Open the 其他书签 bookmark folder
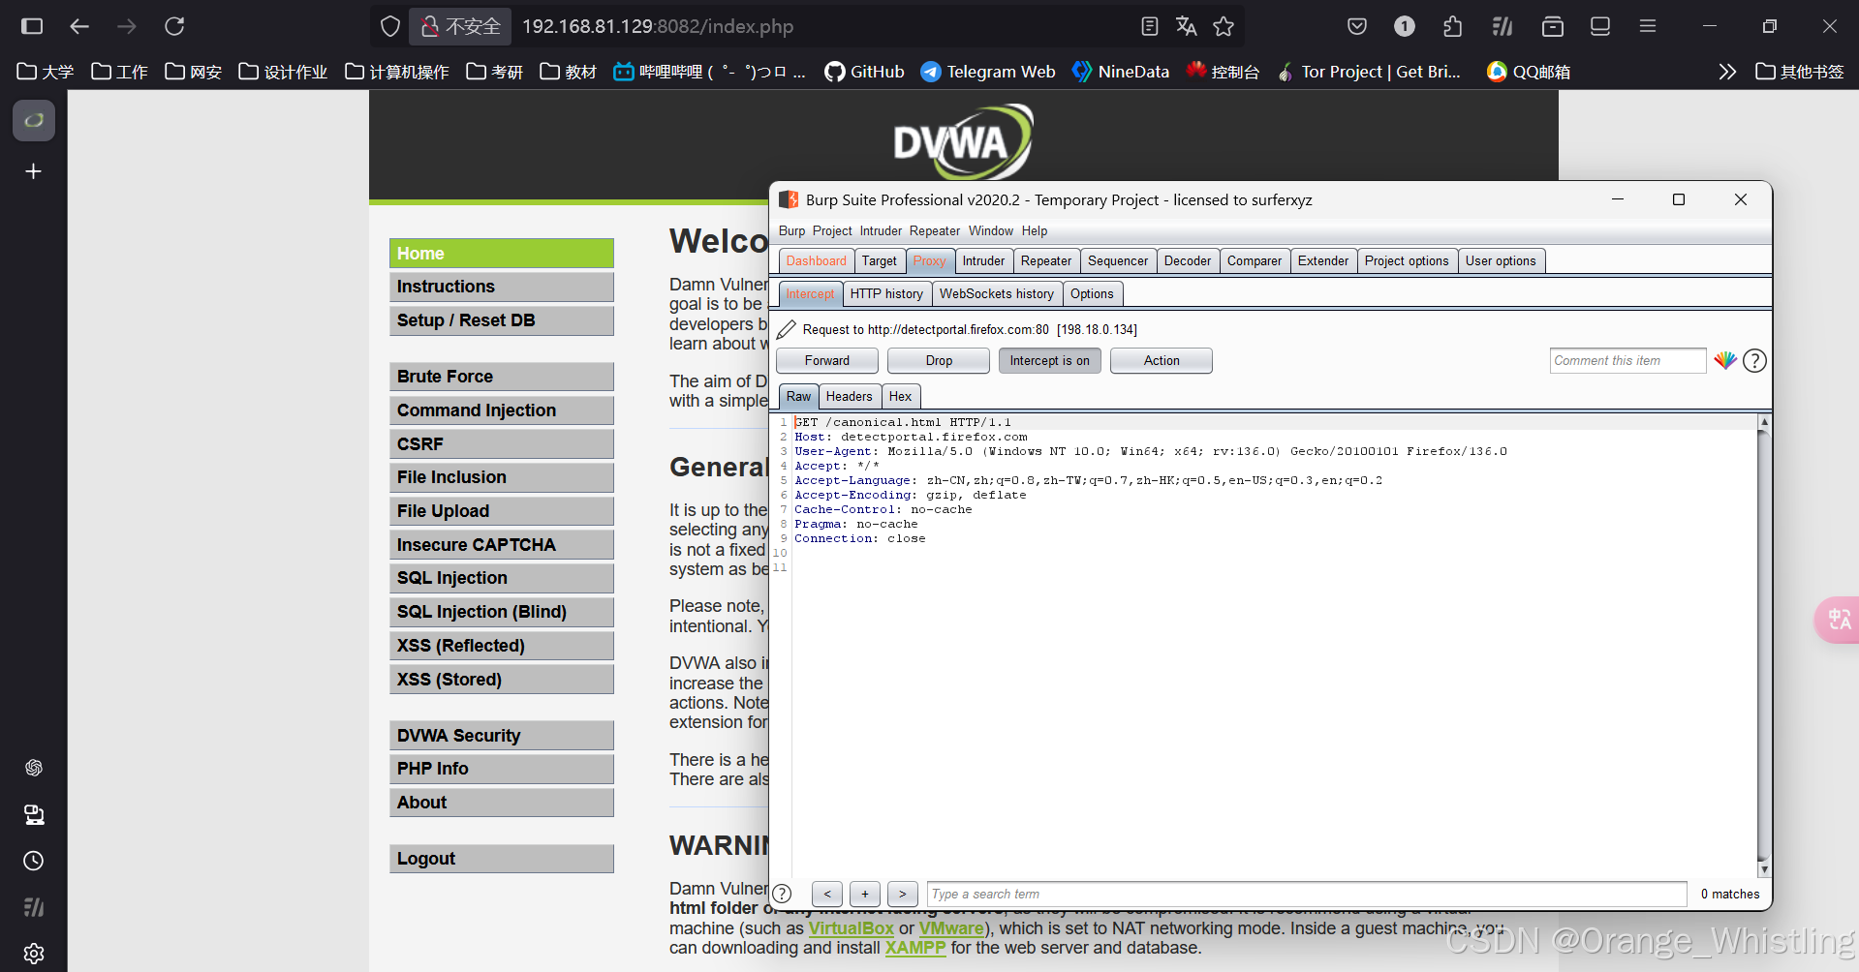The width and height of the screenshot is (1859, 972). click(1800, 72)
